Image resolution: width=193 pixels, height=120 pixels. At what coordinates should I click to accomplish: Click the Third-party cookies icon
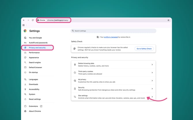click(x=75, y=73)
